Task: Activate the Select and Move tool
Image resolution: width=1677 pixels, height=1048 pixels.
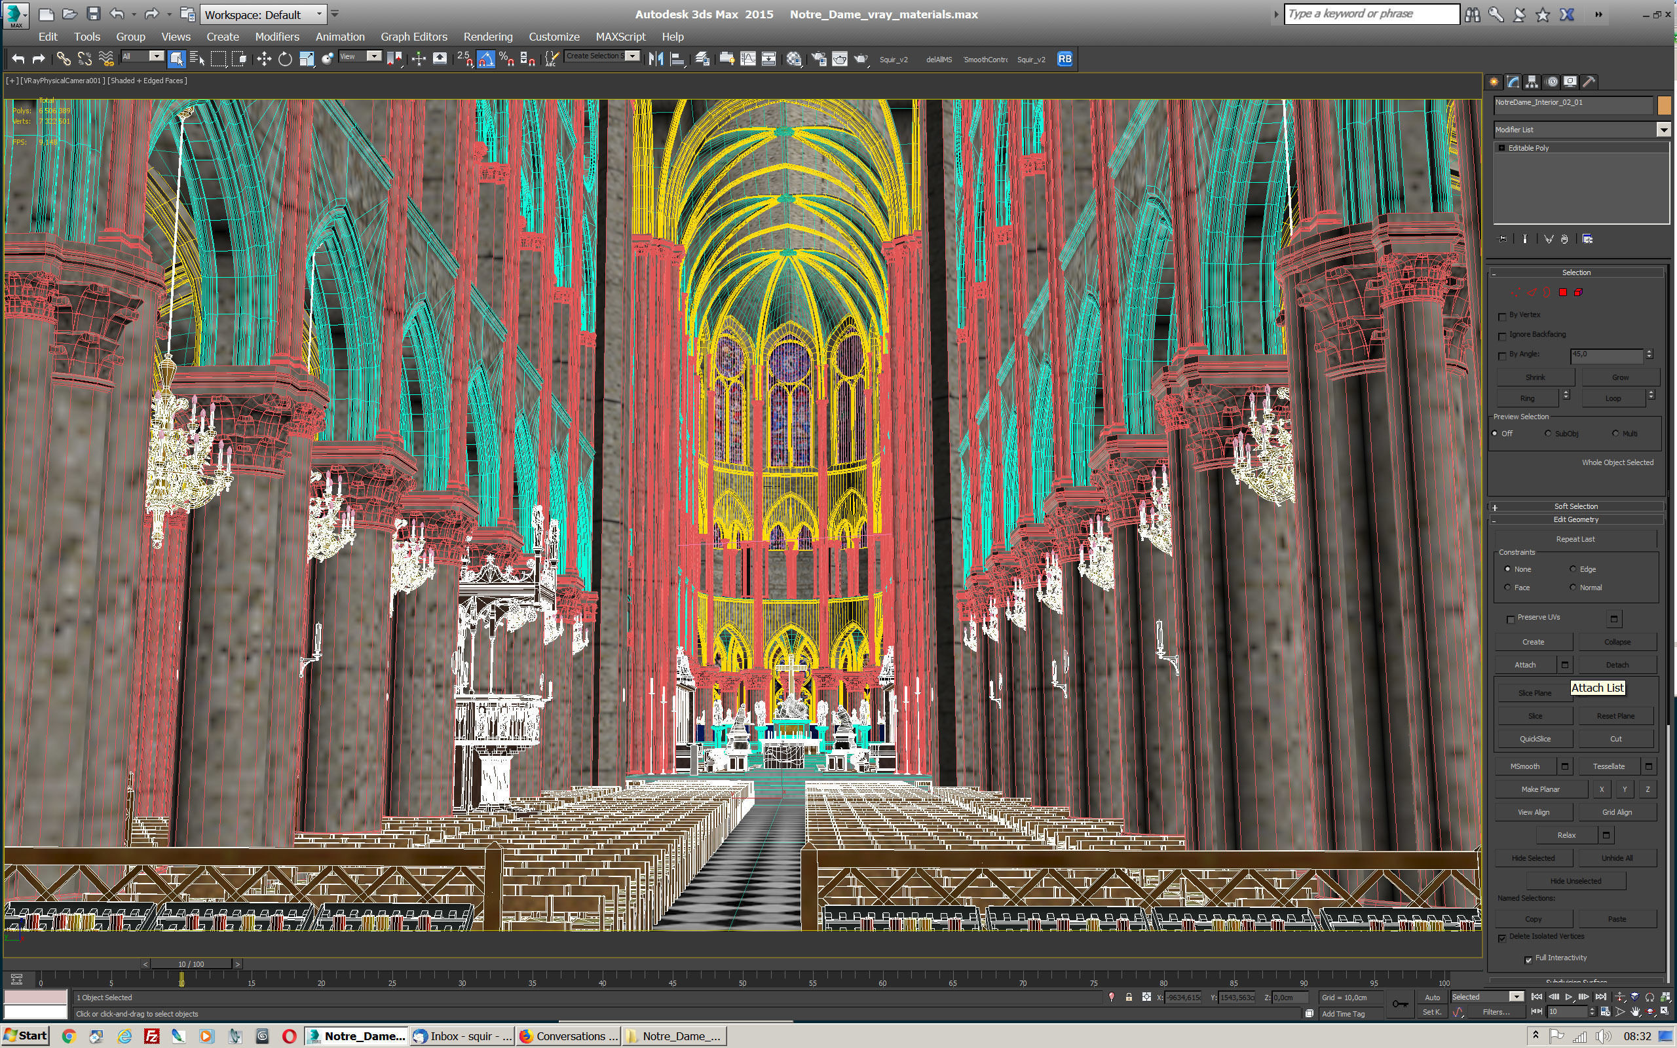Action: click(264, 59)
